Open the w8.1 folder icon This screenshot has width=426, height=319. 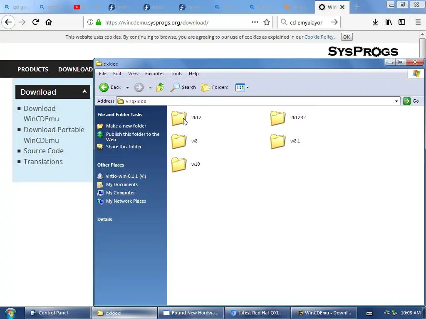(278, 141)
